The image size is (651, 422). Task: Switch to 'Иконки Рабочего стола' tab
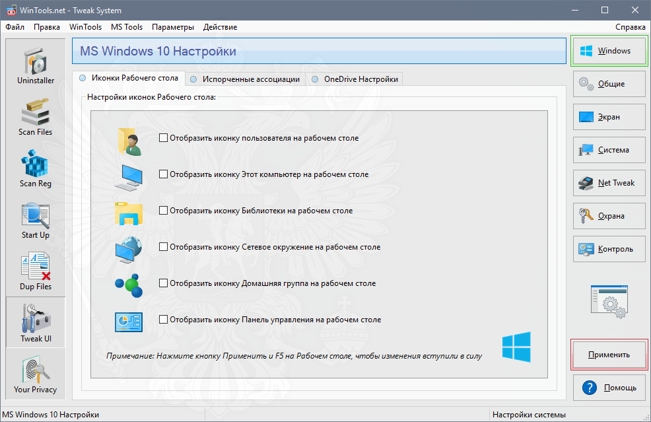pyautogui.click(x=129, y=78)
